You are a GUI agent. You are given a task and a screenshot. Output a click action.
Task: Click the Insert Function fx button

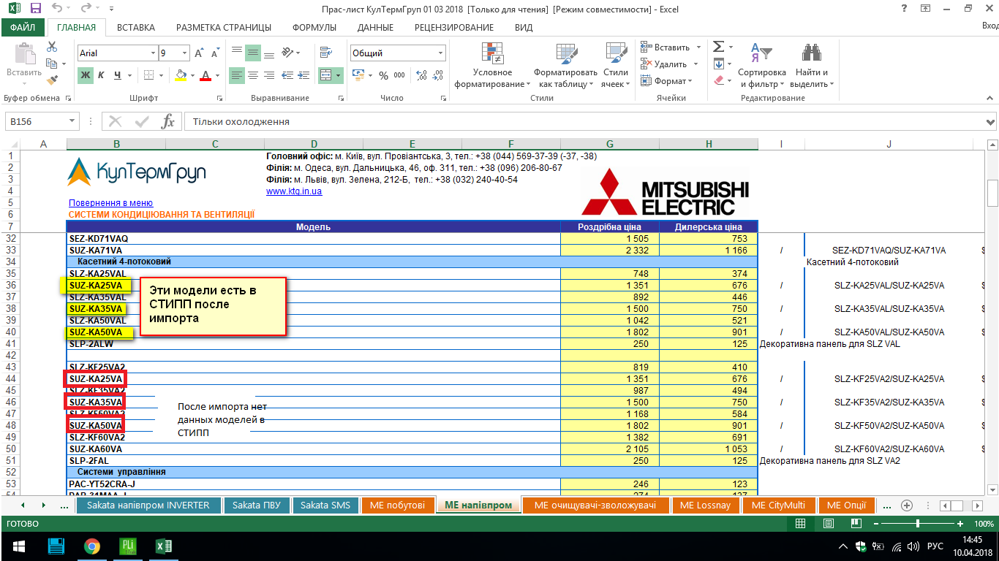pyautogui.click(x=168, y=121)
